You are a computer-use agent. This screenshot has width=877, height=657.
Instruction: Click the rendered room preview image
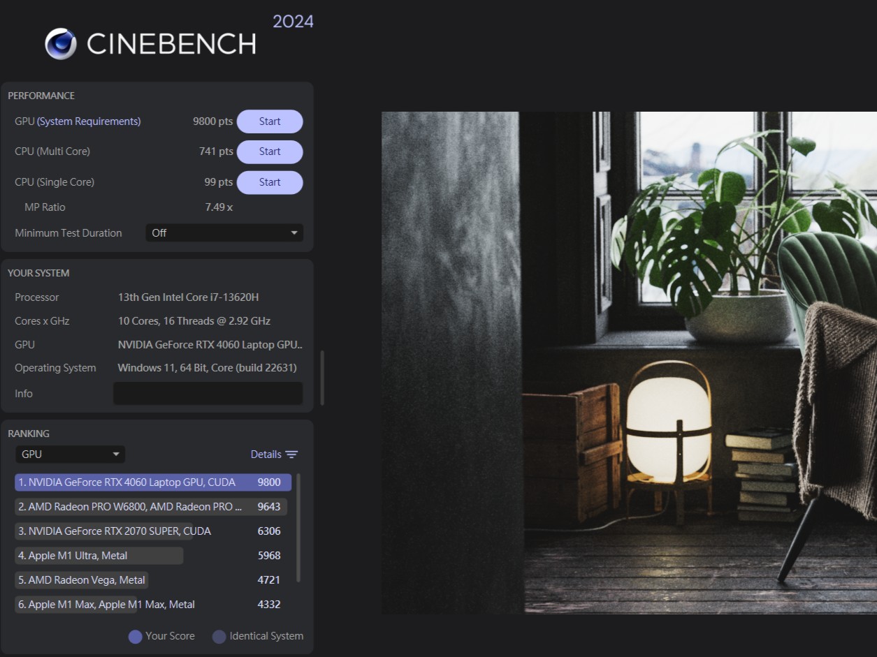pyautogui.click(x=629, y=363)
